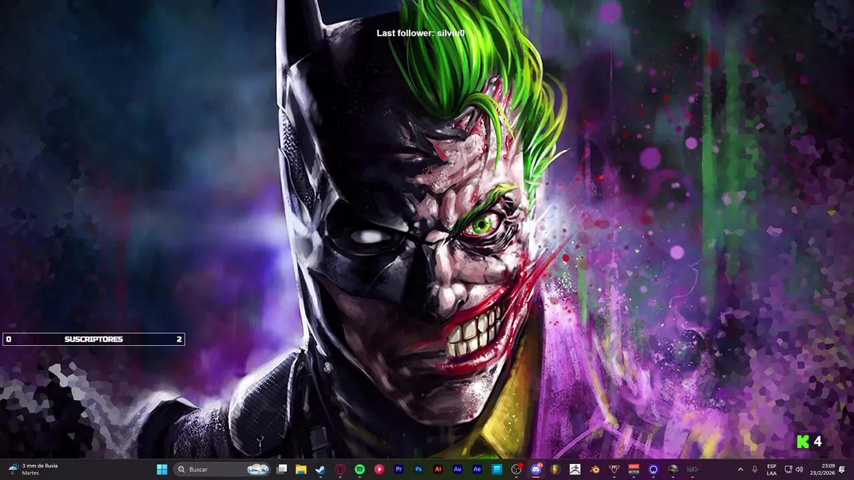Click the microphone icon in system tray
The image size is (854, 480).
click(x=755, y=469)
